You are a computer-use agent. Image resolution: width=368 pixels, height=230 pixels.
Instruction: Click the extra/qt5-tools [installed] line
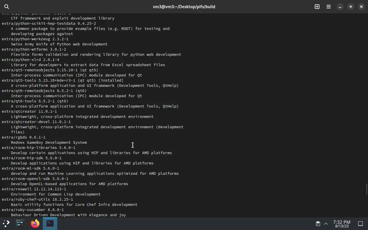pos(63,80)
